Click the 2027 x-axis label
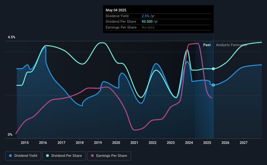The height and width of the screenshot is (165, 267). click(244, 143)
